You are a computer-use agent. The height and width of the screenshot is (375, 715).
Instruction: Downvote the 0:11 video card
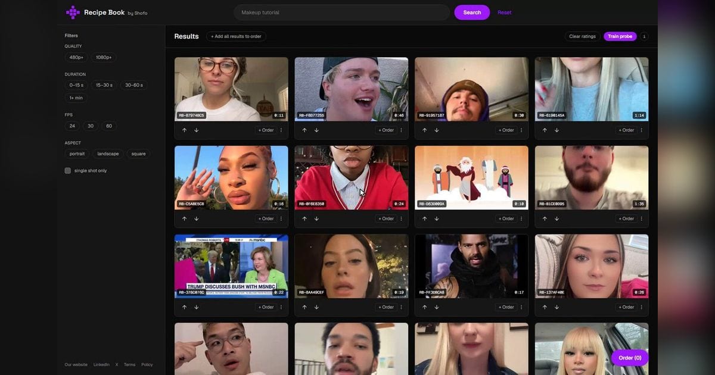[x=196, y=130]
